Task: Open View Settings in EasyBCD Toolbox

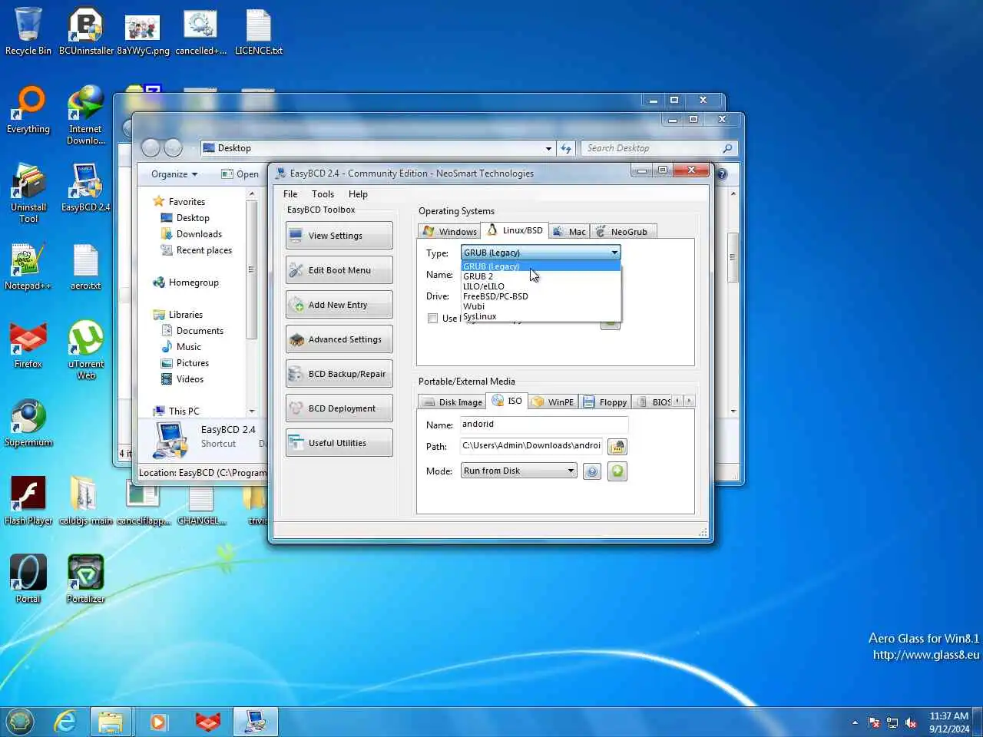Action: tap(339, 236)
